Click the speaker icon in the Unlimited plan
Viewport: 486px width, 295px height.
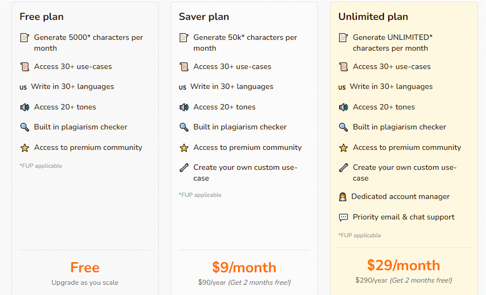[x=343, y=107]
